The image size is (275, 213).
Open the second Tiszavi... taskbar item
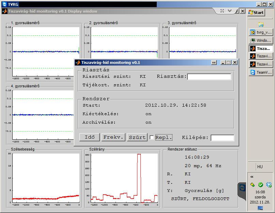tap(261, 56)
